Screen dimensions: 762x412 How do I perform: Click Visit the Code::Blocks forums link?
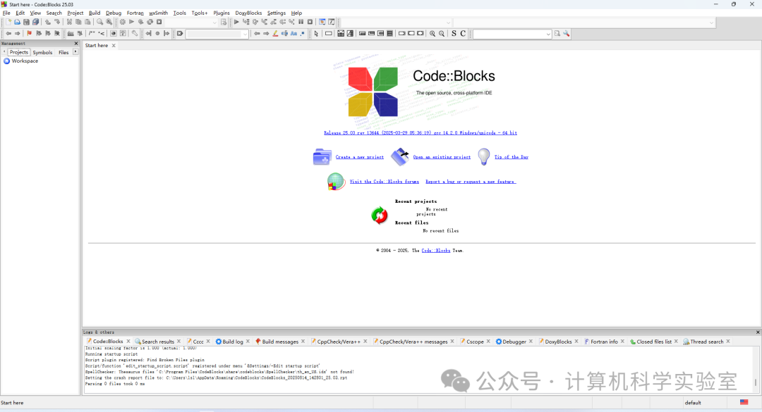pos(385,182)
